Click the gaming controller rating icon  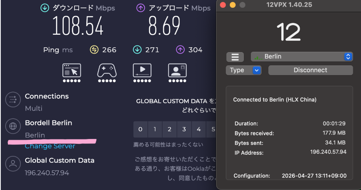pyautogui.click(x=107, y=71)
